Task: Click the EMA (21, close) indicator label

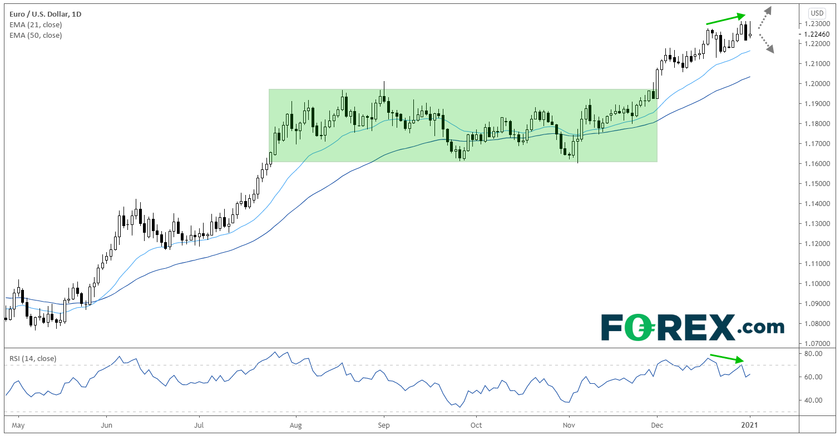Action: [x=35, y=24]
